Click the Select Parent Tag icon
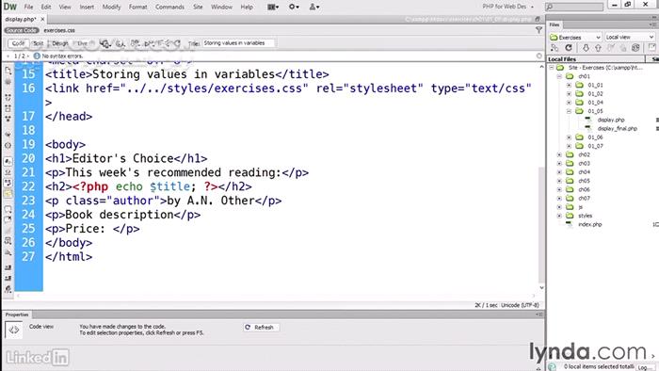 point(8,135)
